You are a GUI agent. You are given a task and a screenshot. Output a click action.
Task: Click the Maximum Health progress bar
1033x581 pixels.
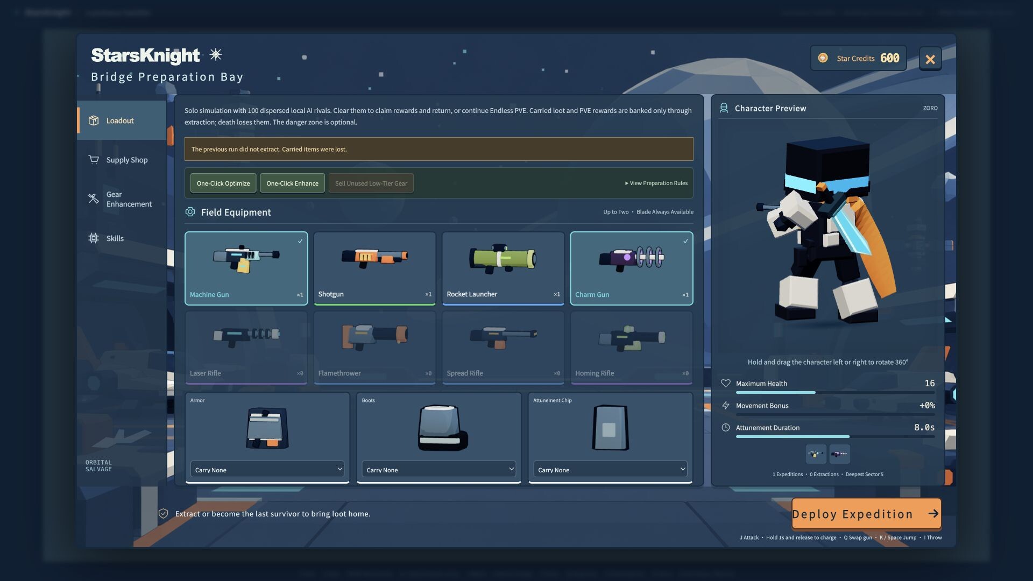pyautogui.click(x=835, y=393)
